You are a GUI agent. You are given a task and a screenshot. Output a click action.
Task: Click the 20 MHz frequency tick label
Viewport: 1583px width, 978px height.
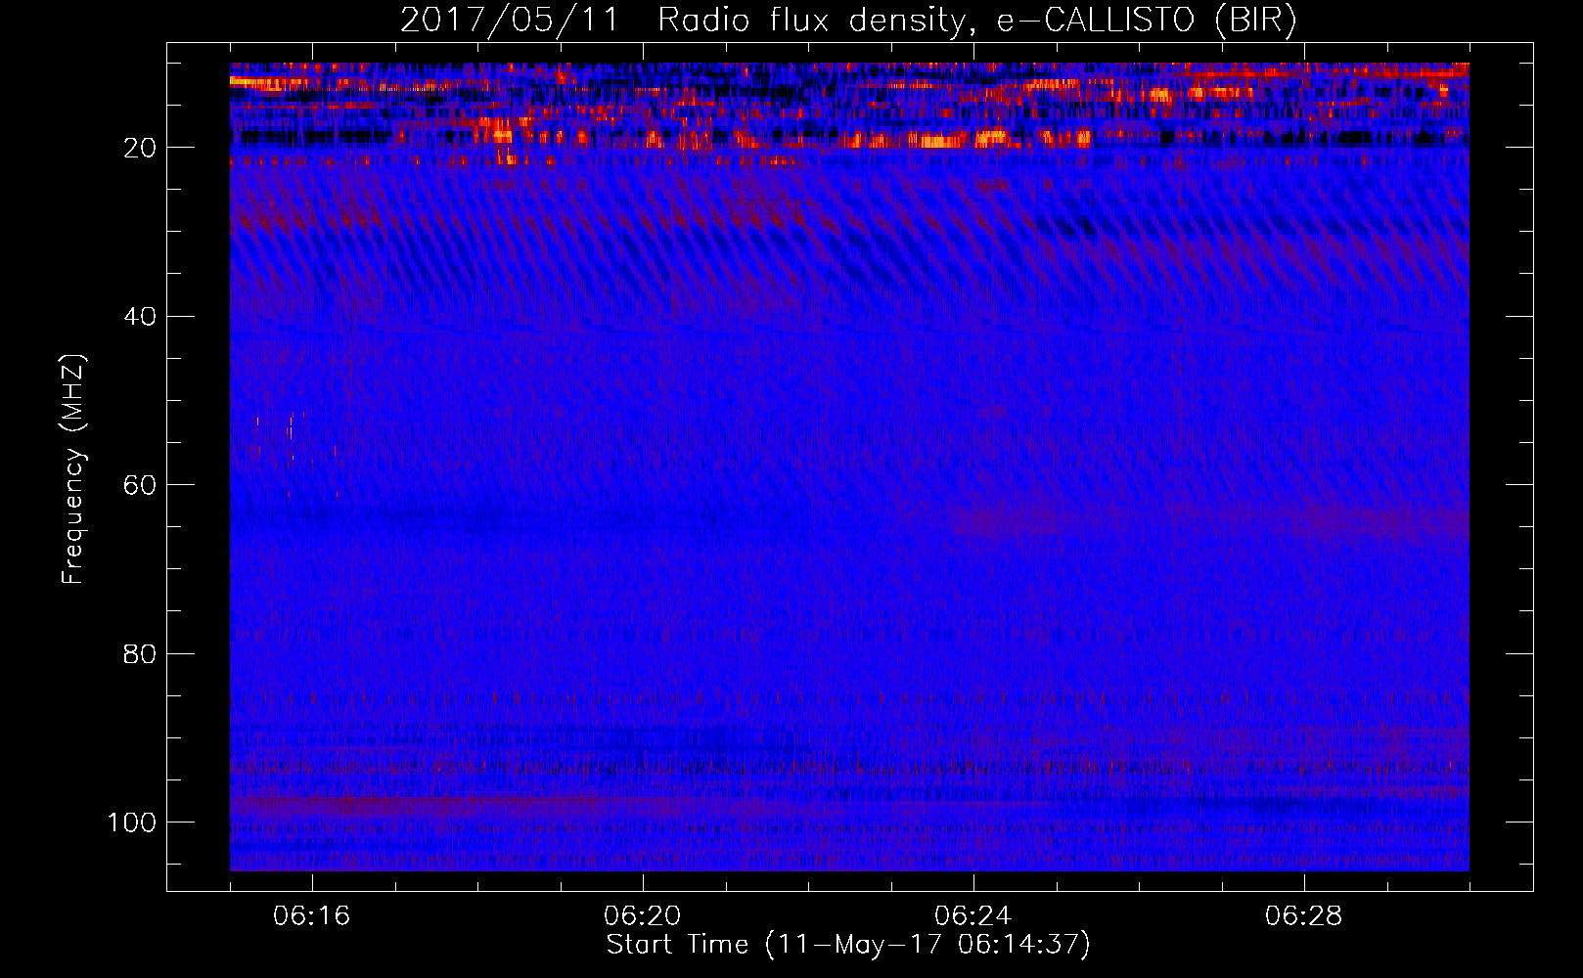pyautogui.click(x=140, y=148)
